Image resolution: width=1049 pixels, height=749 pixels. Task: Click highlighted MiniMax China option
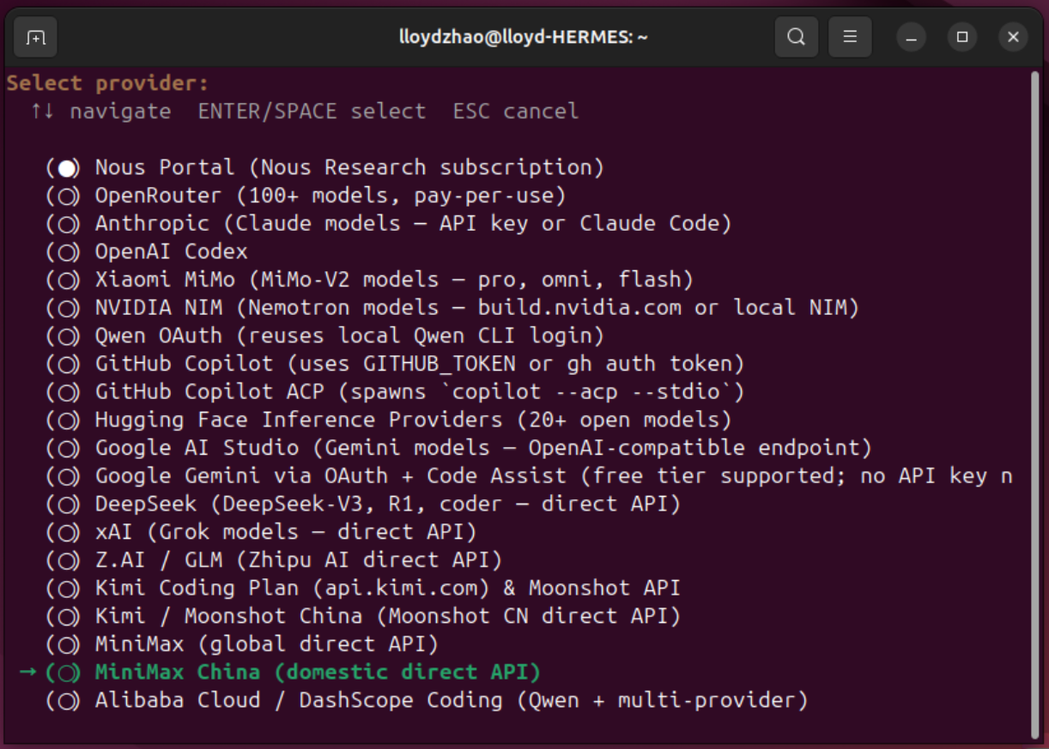318,672
